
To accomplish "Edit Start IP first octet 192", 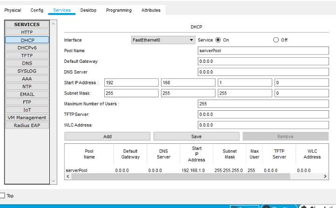I will [131, 82].
